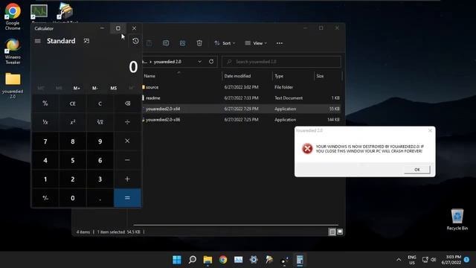Click ENG US language indicator

412,260
